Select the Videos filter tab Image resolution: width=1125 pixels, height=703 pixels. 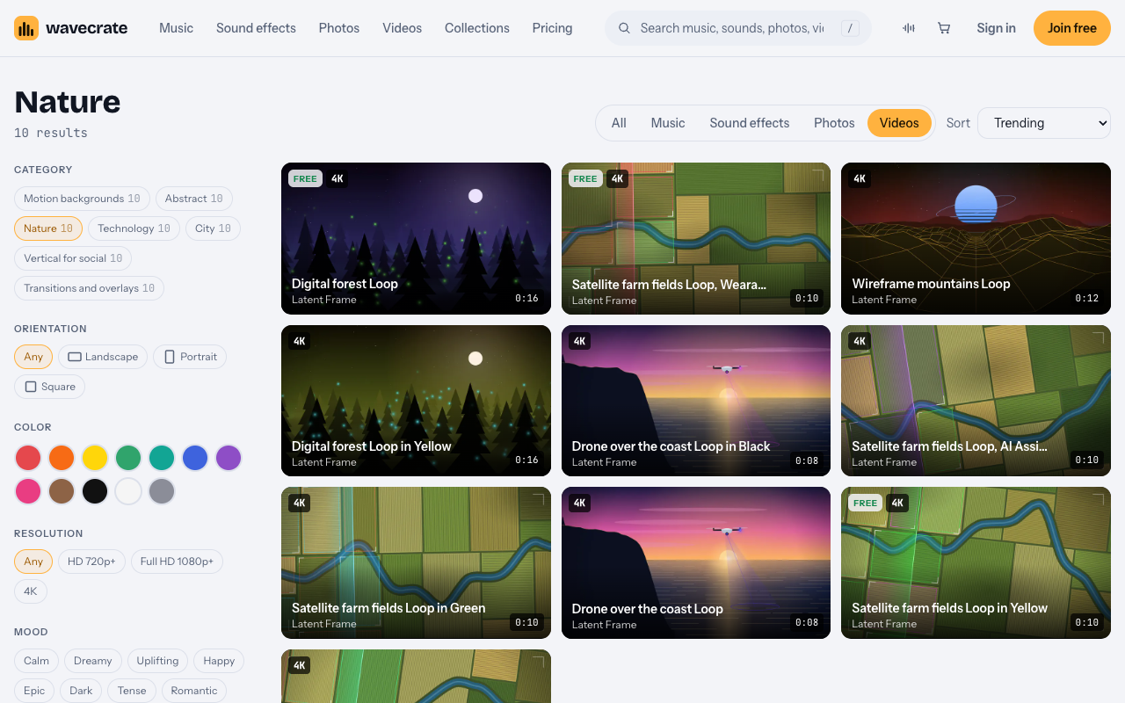pyautogui.click(x=899, y=123)
